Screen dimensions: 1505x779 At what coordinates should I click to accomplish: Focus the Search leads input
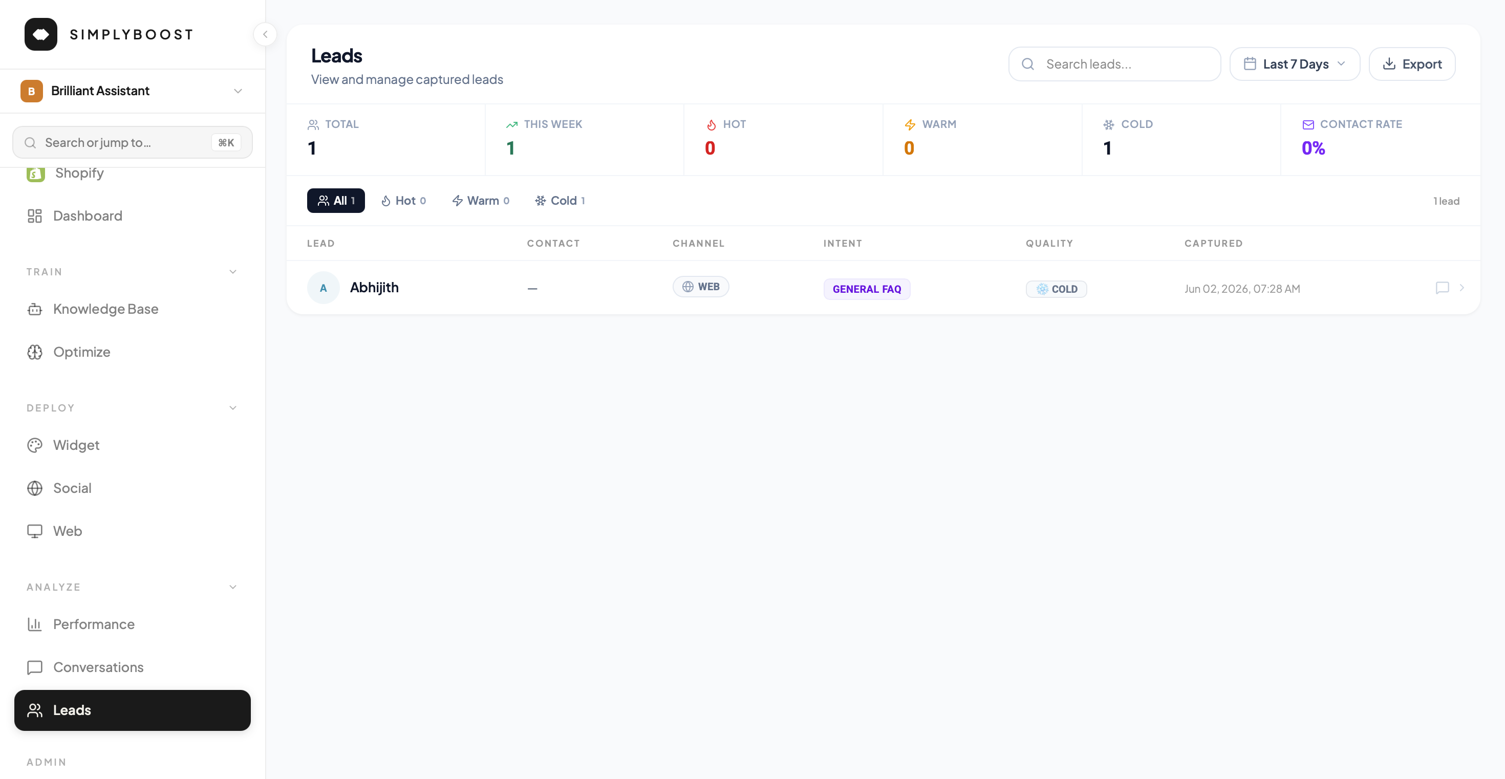(x=1114, y=64)
